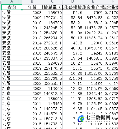Select cell with value 1156.69
The image size is (118, 129).
pos(93,89)
